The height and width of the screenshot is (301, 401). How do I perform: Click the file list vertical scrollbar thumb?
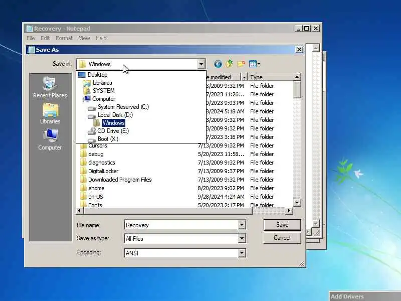(297, 89)
